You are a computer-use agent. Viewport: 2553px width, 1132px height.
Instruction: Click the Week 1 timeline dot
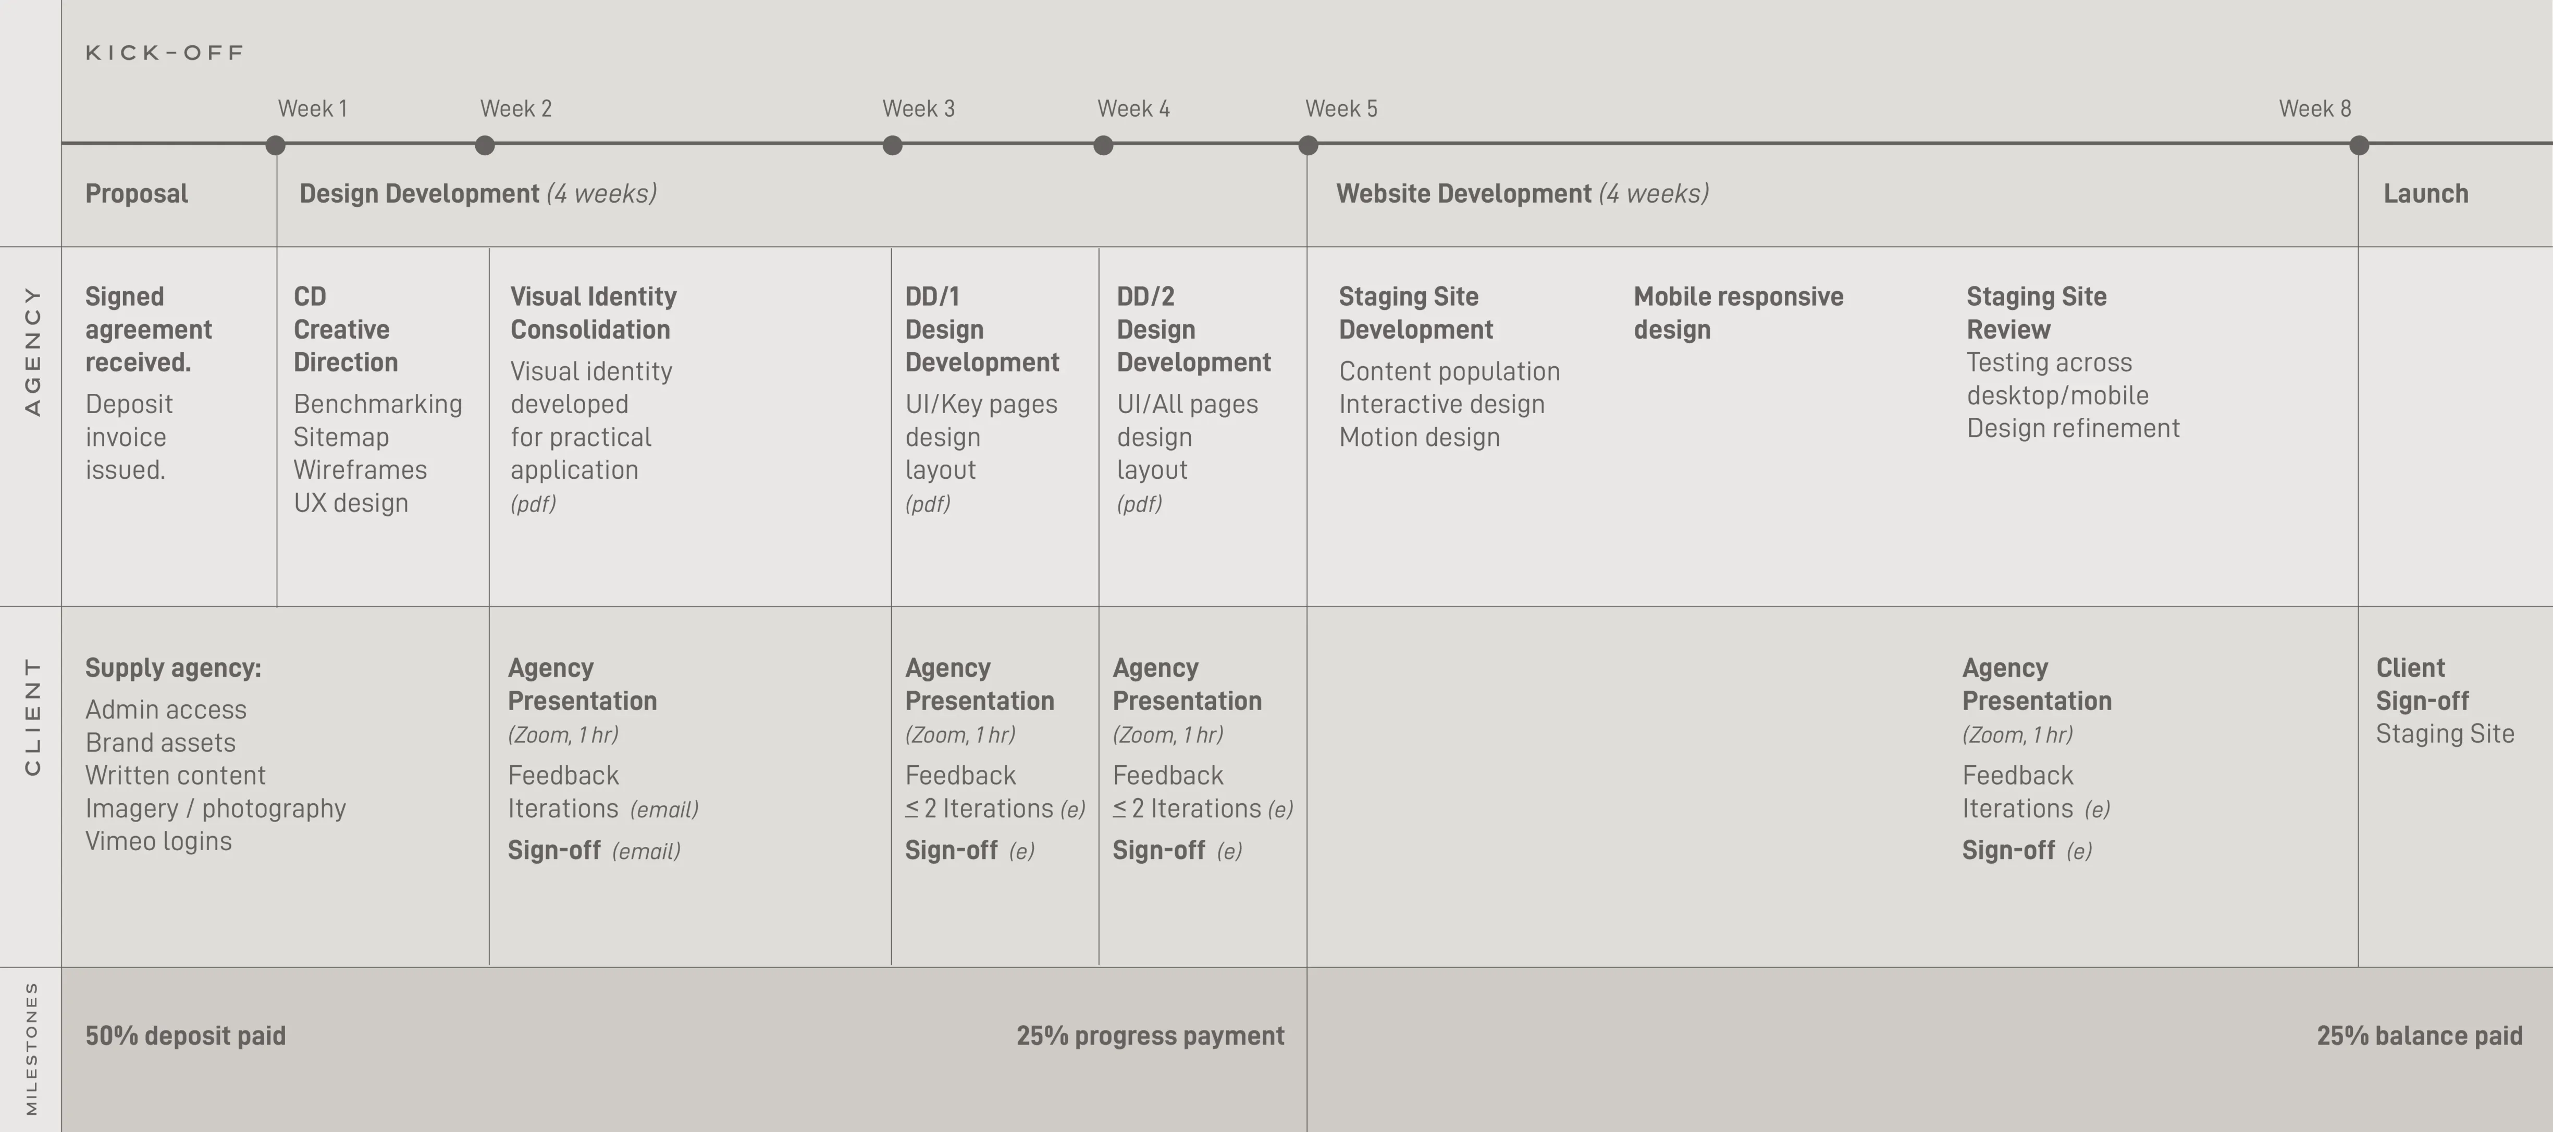pyautogui.click(x=276, y=145)
